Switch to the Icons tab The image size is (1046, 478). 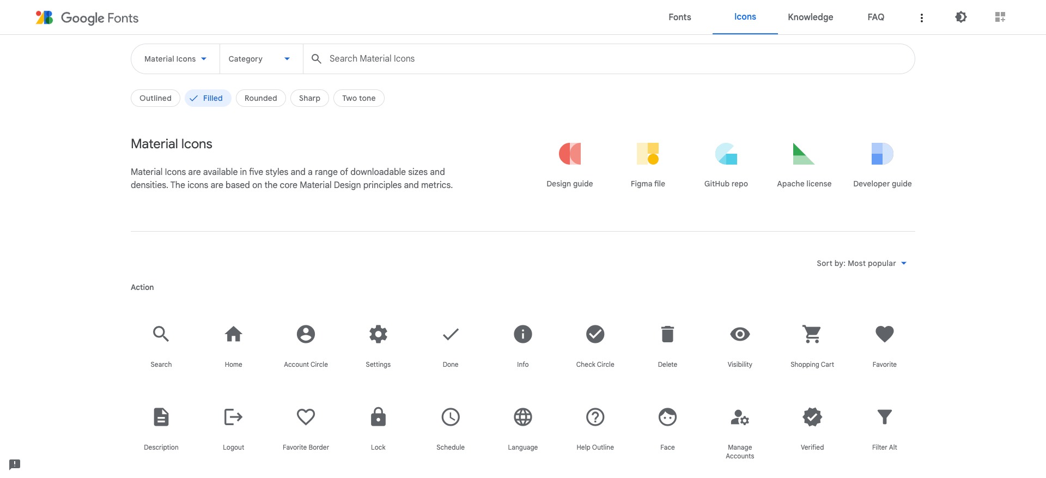745,17
